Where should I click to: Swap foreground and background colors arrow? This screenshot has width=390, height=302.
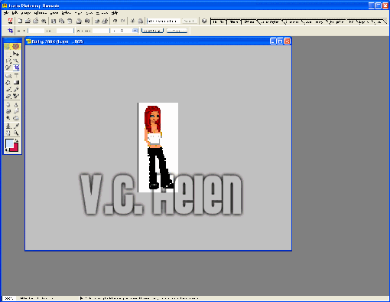(17, 140)
